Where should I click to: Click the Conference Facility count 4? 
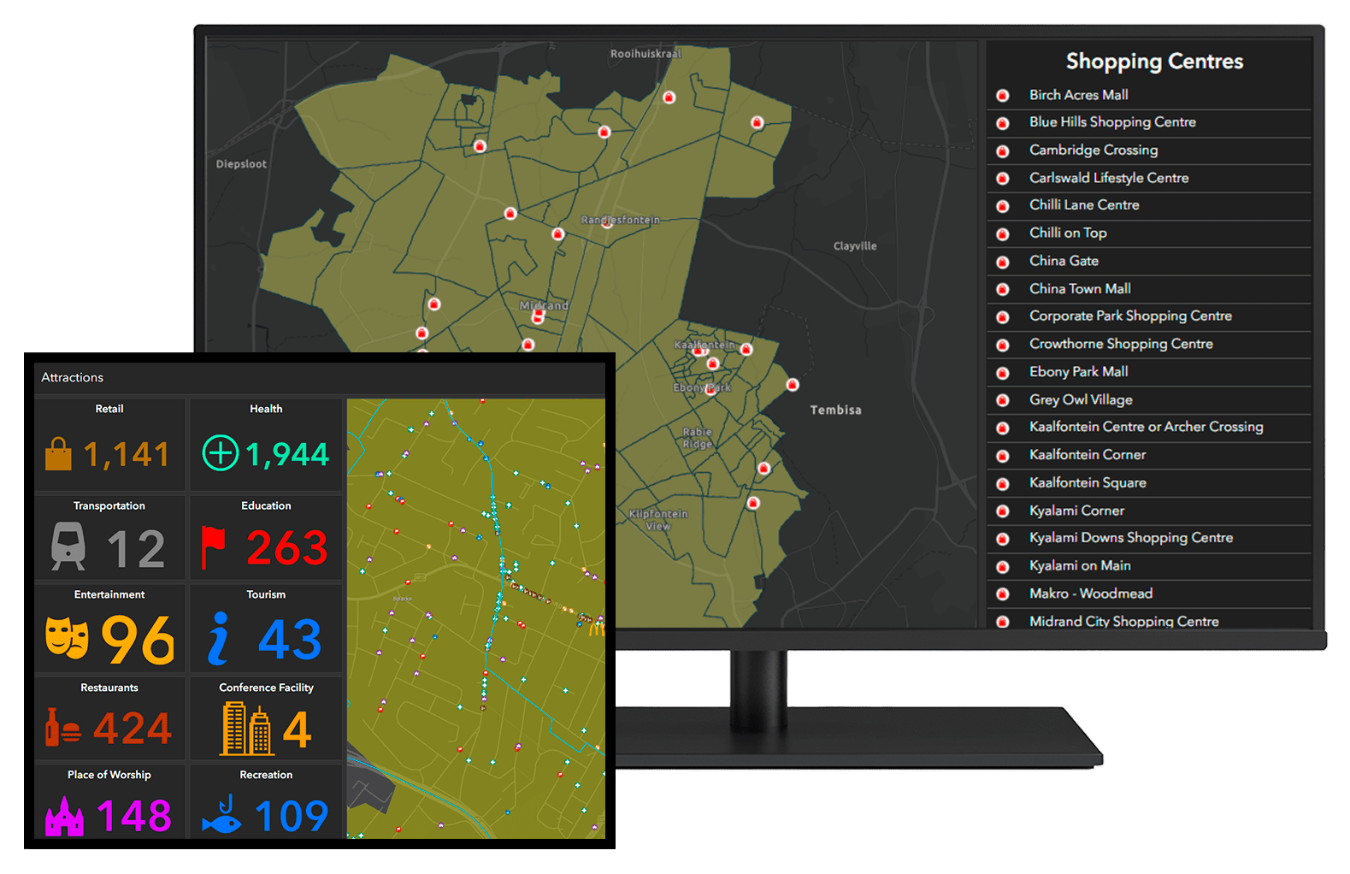pyautogui.click(x=297, y=729)
